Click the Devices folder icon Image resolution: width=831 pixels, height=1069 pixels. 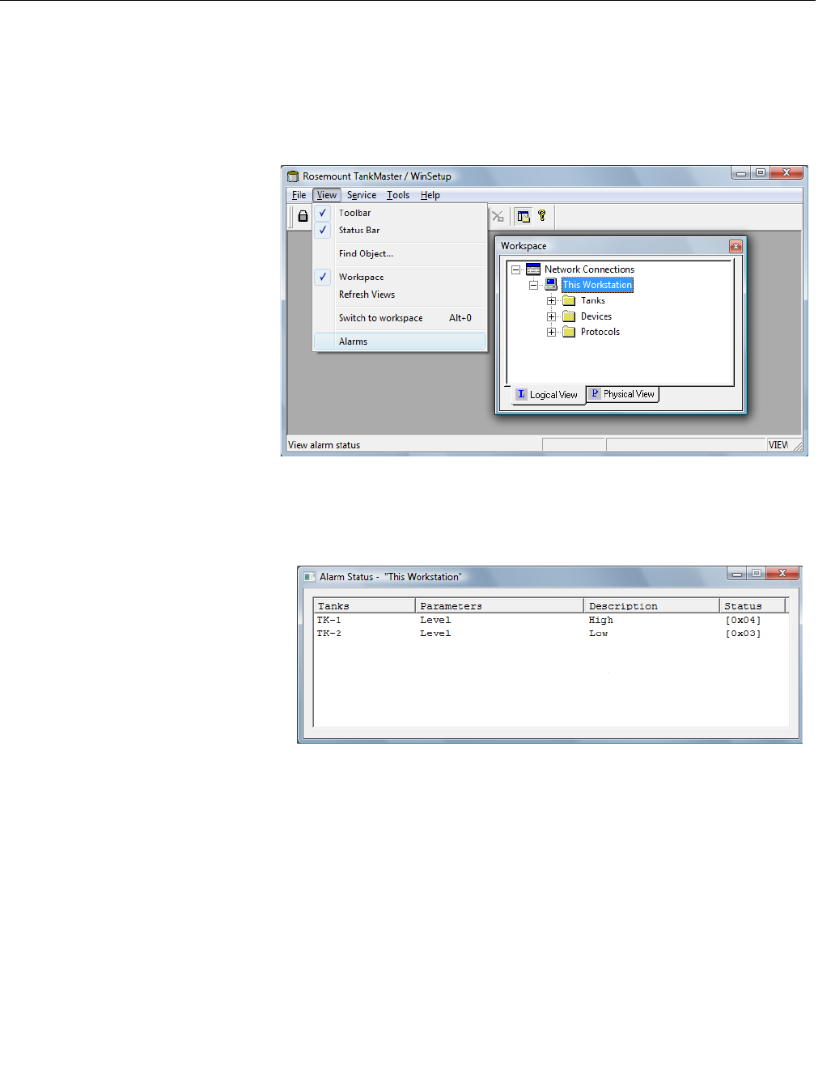569,316
